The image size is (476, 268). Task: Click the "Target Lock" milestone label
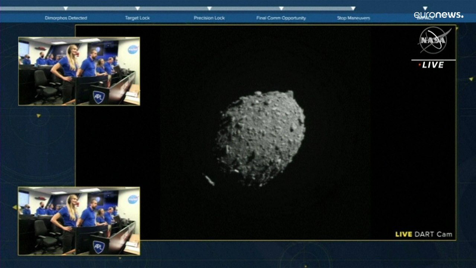point(138,18)
